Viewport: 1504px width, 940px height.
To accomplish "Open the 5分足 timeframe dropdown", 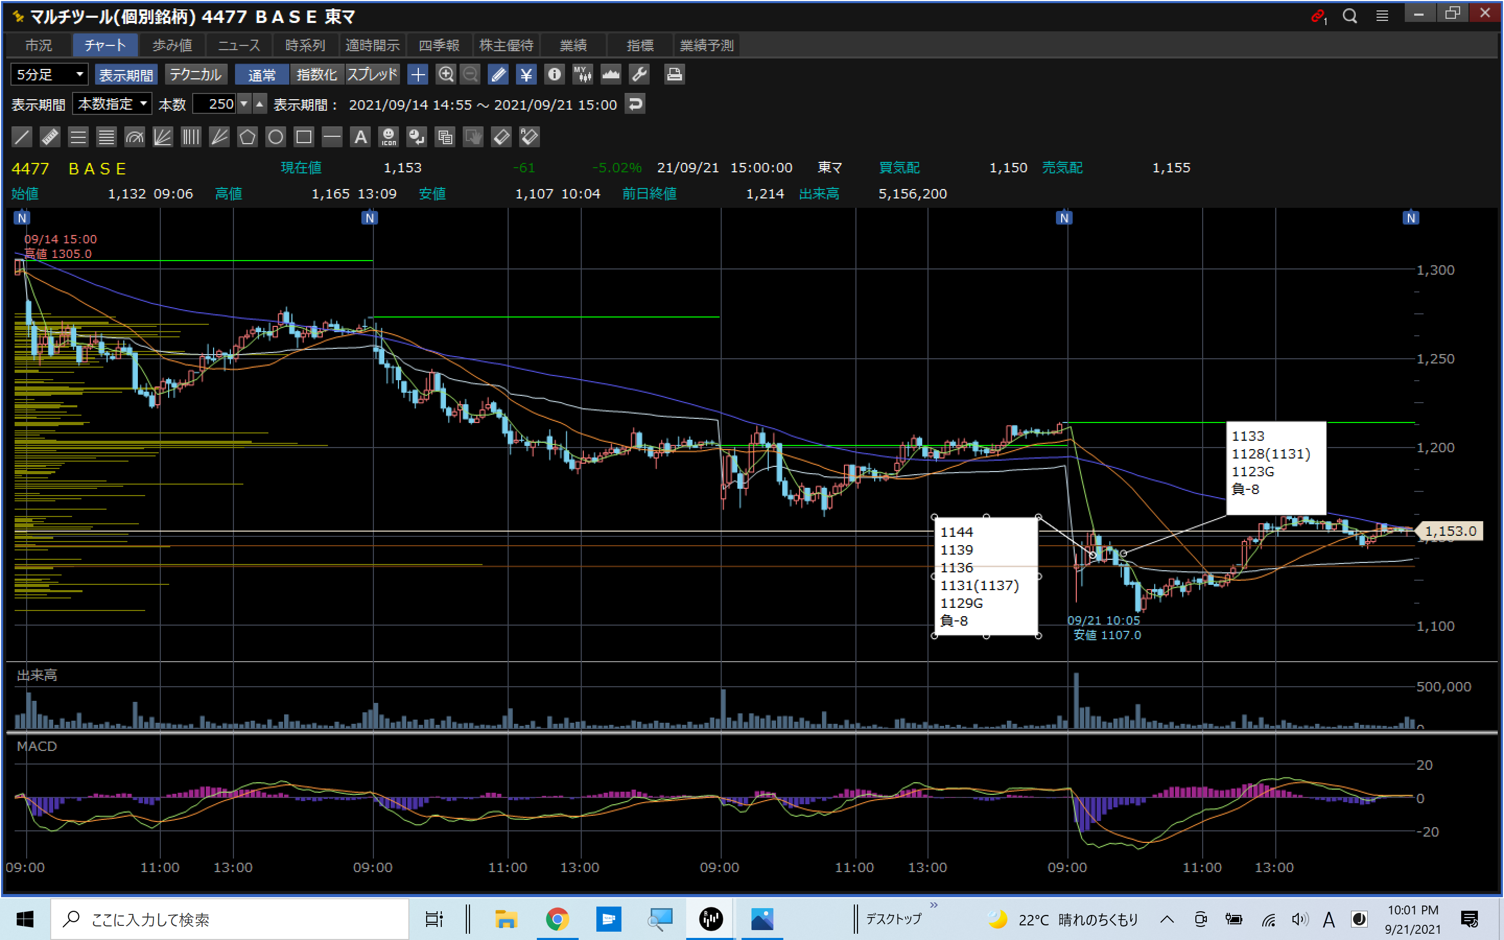I will click(x=49, y=75).
